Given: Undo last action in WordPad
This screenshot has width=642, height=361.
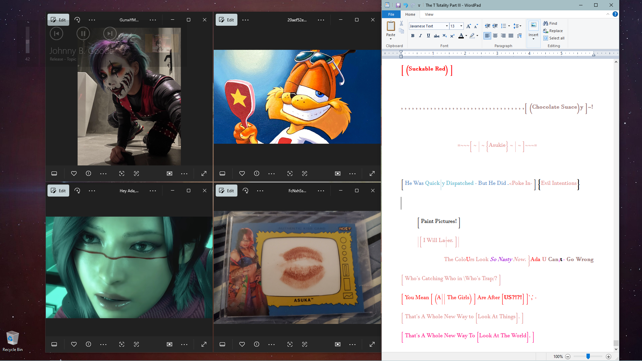Looking at the screenshot, I should coord(405,5).
